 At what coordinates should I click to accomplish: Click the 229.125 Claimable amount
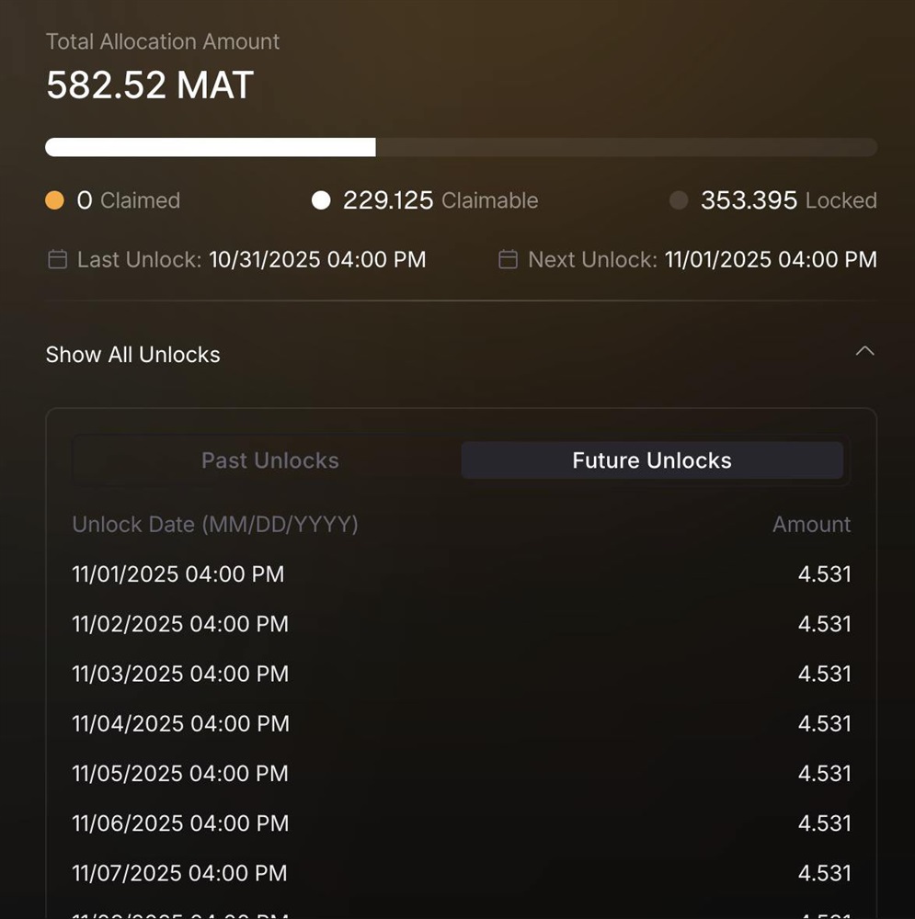[388, 200]
